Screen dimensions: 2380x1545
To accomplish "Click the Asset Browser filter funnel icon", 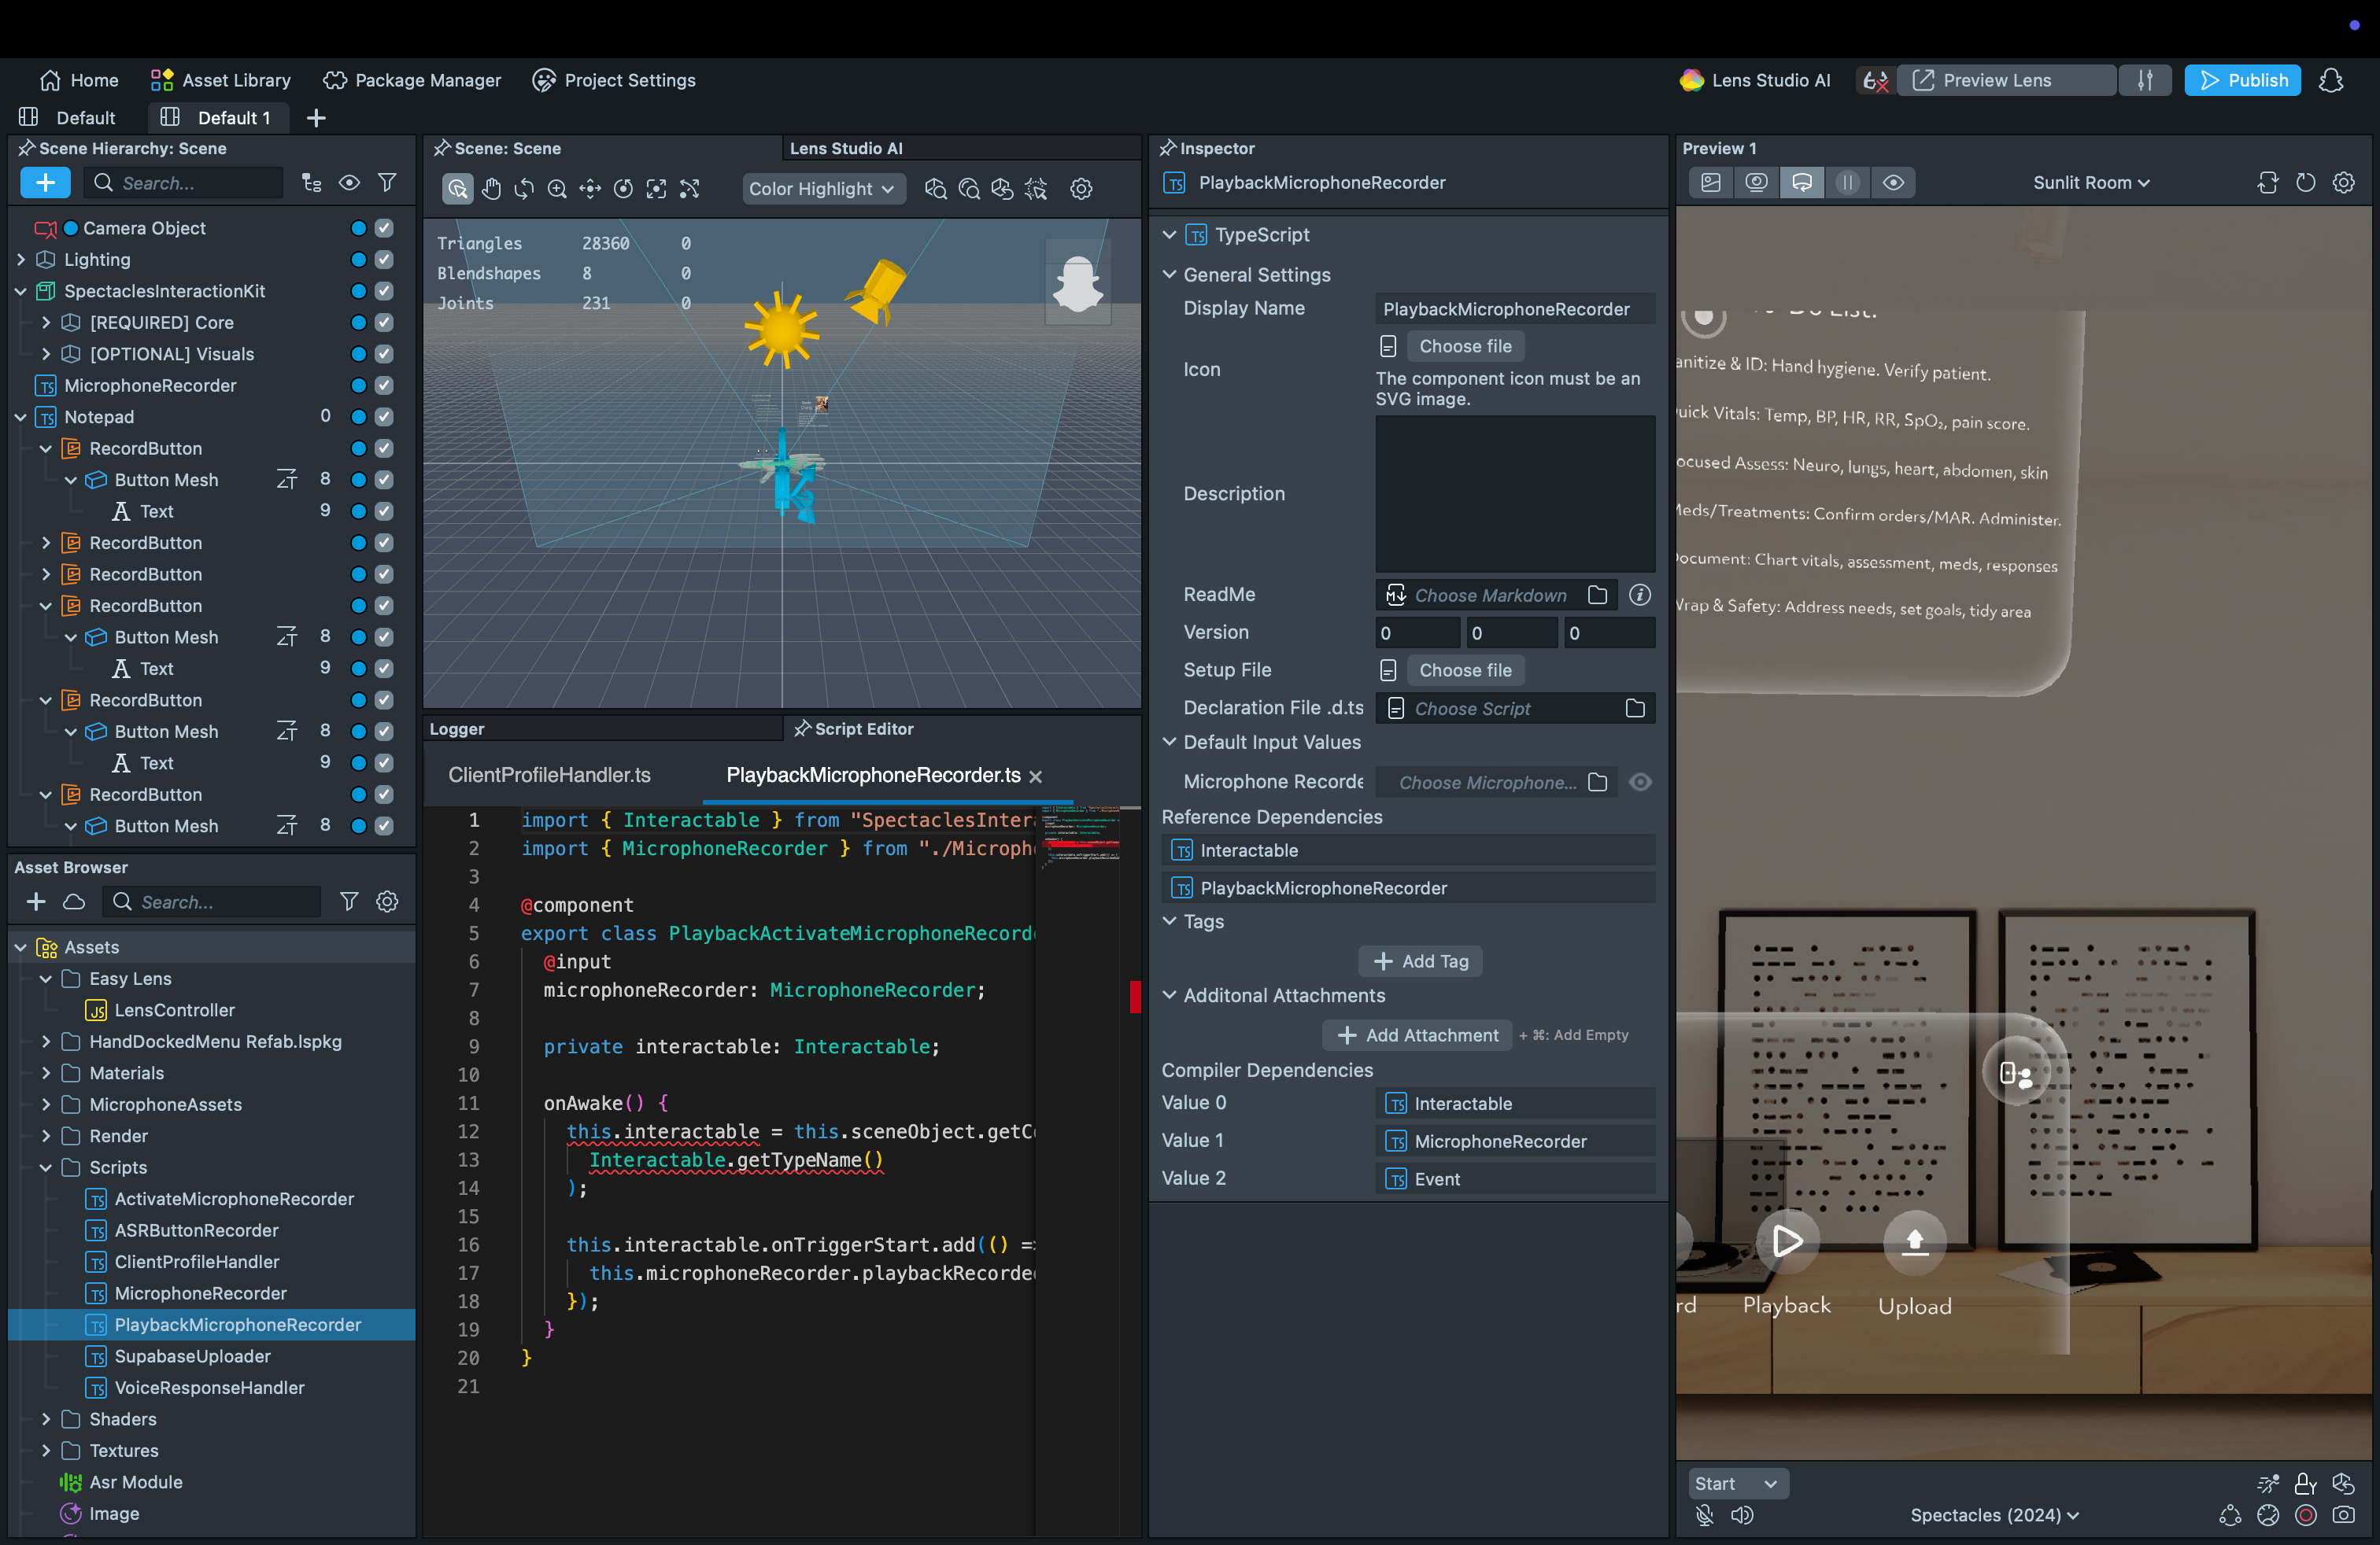I will coord(349,902).
